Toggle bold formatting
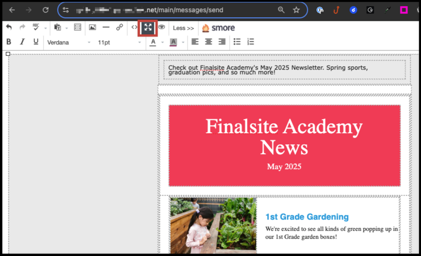Screen dimensions: 421x256 (x=8, y=42)
